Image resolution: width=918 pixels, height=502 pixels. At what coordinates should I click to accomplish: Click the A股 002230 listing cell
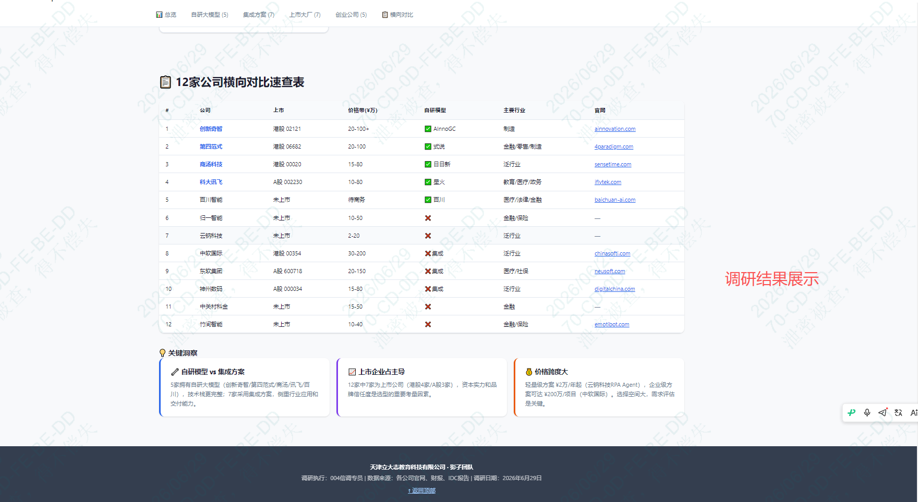point(287,182)
